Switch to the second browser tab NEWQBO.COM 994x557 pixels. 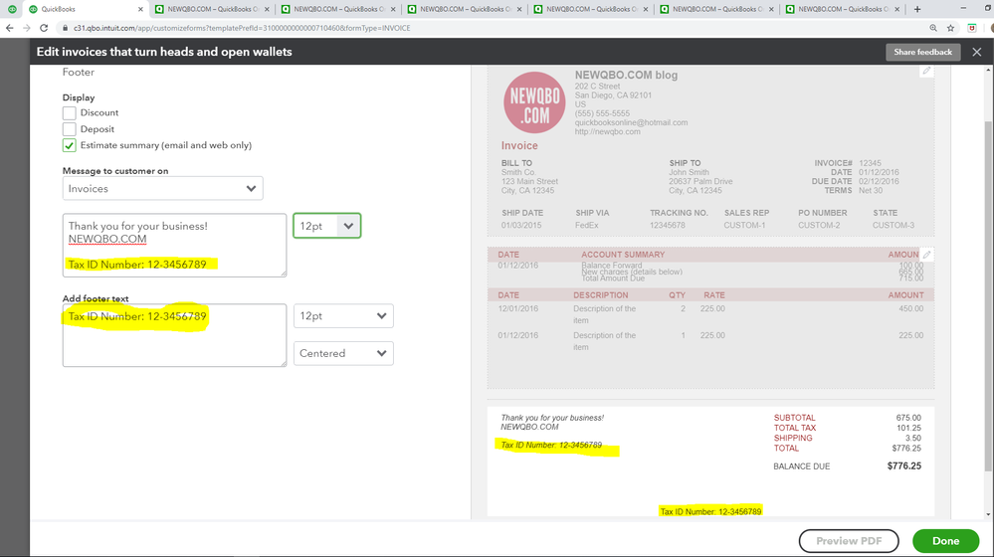tap(212, 9)
